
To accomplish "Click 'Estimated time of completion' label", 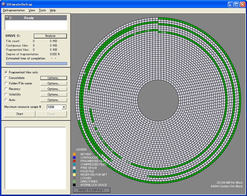I will coord(26,58).
